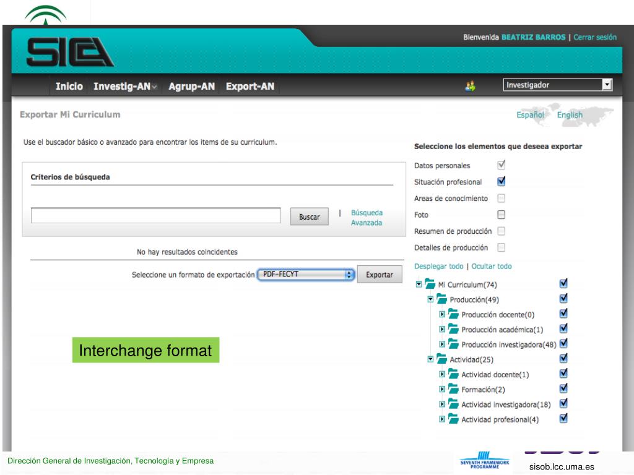Image resolution: width=634 pixels, height=475 pixels.
Task: Enable Areas de conocimiento checkbox
Action: tap(502, 198)
